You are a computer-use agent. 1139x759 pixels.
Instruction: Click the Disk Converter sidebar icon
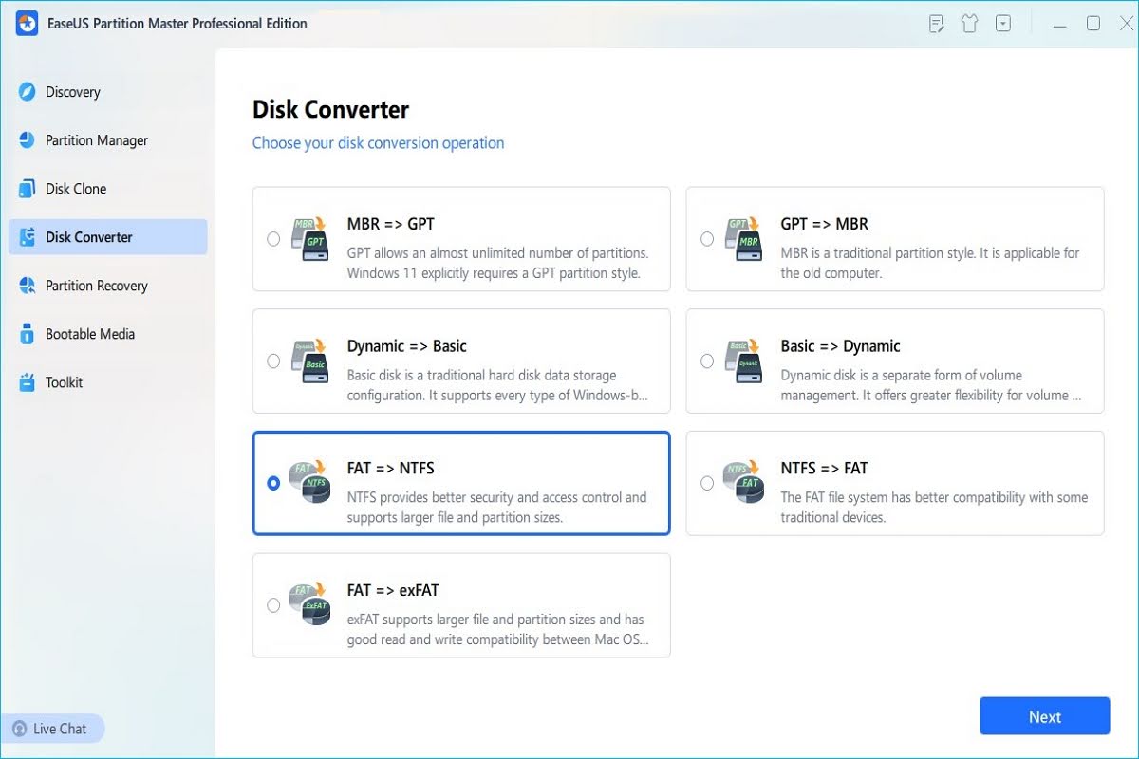27,237
